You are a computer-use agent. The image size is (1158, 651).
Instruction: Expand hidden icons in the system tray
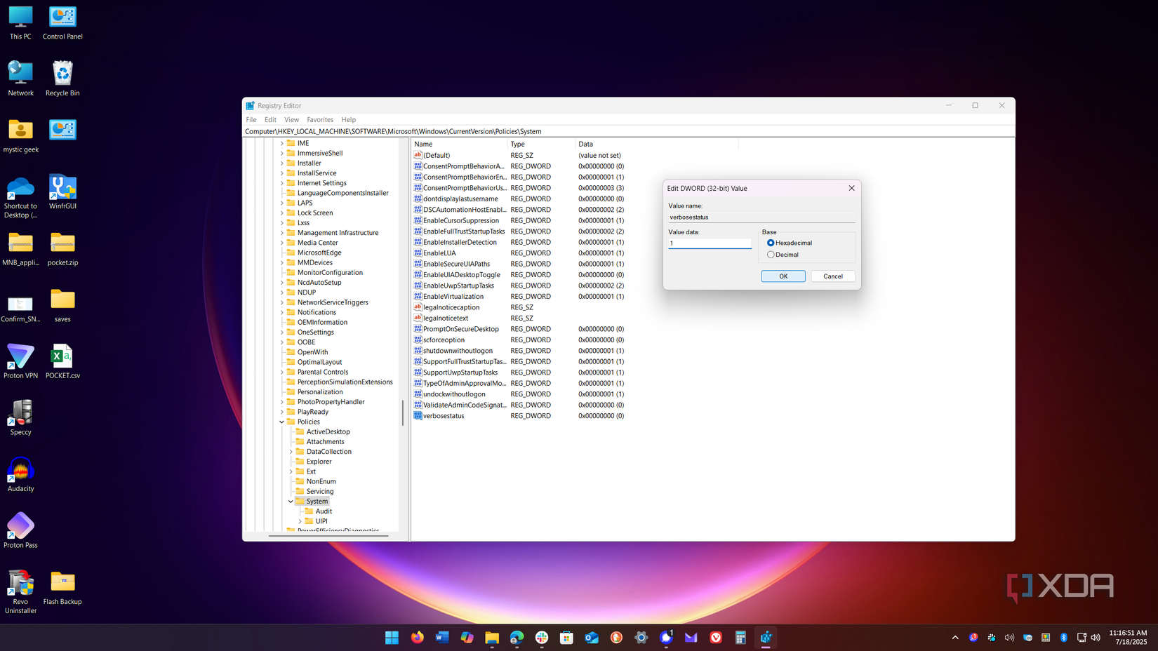click(x=955, y=638)
